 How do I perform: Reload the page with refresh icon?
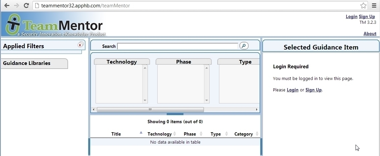pos(26,6)
